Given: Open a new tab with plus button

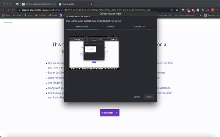Looking at the screenshot, I should (97, 4).
